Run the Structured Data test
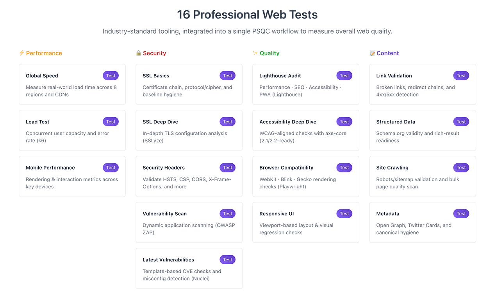The image size is (496, 297). tap(461, 122)
